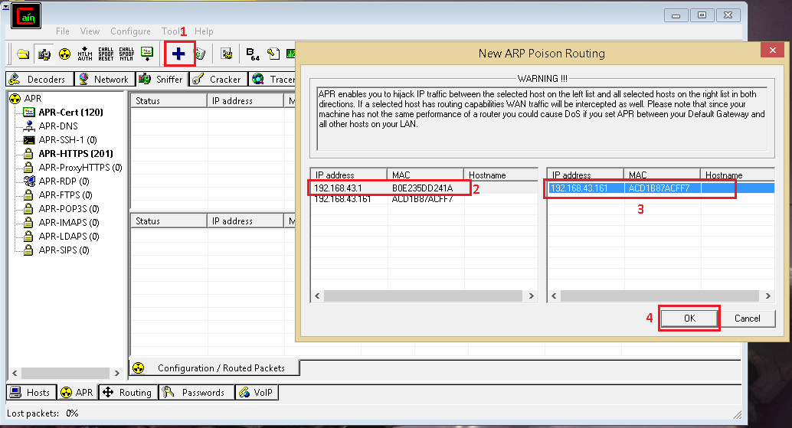Select APR-SSH-1 (0) in the tree
792x428 pixels.
67,140
